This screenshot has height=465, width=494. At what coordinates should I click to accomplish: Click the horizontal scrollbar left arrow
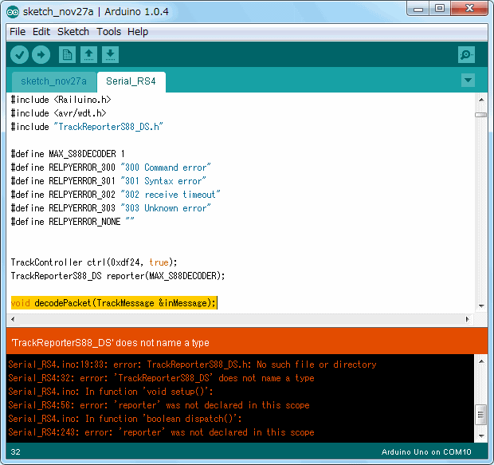pyautogui.click(x=13, y=319)
